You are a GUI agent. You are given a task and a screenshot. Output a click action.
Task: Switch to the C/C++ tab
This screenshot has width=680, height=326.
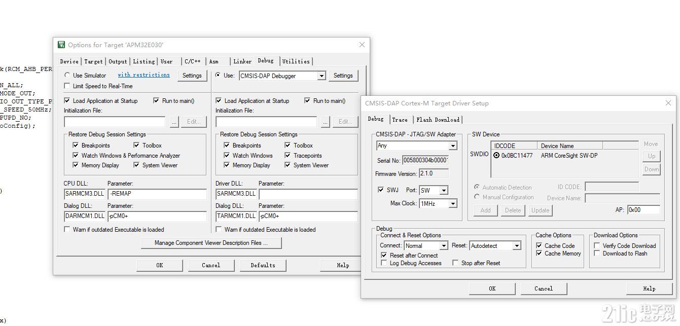193,61
